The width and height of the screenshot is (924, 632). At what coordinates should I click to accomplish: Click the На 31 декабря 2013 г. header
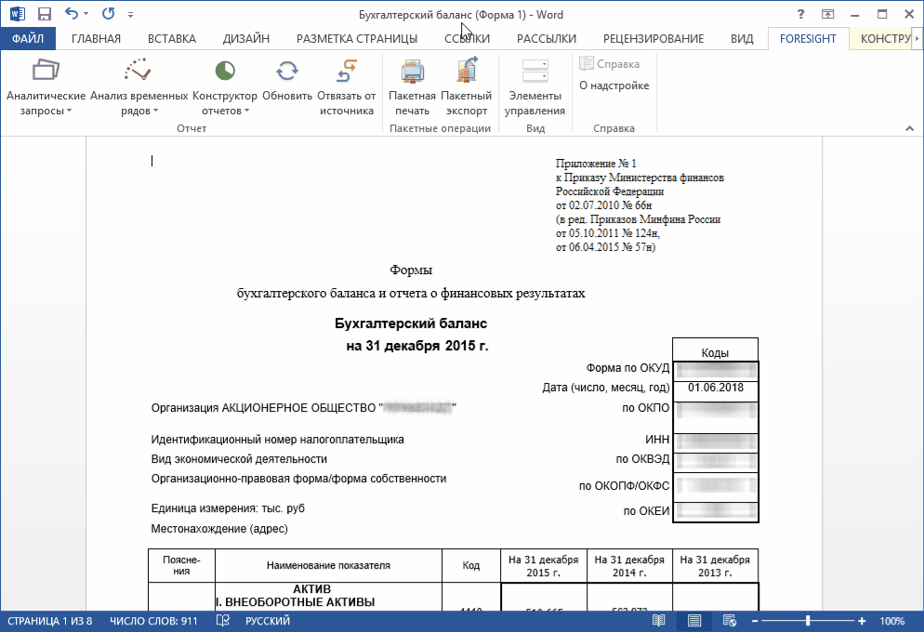tap(715, 565)
